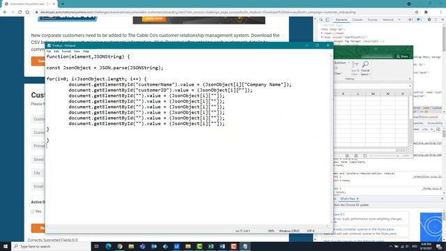Viewport: 446px width, 251px height.
Task: Collapse the body node in Elements tree
Action: (322, 37)
